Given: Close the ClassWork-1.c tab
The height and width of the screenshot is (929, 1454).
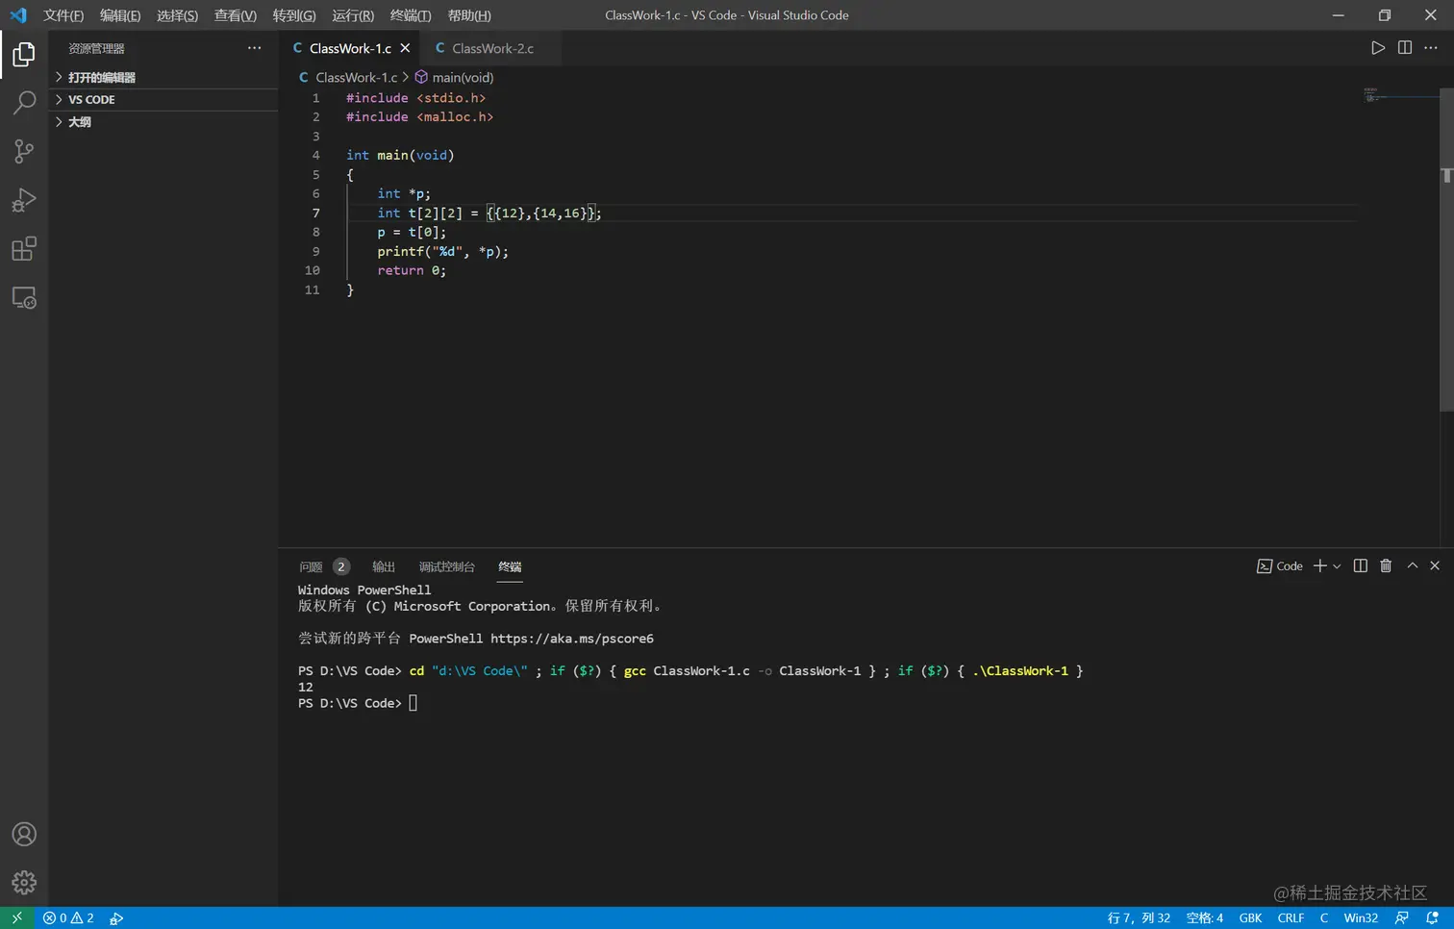Looking at the screenshot, I should tap(405, 48).
